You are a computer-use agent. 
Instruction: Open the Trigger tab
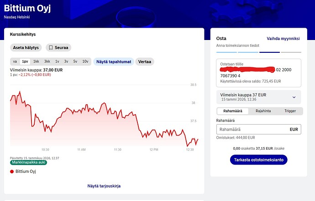(290, 111)
